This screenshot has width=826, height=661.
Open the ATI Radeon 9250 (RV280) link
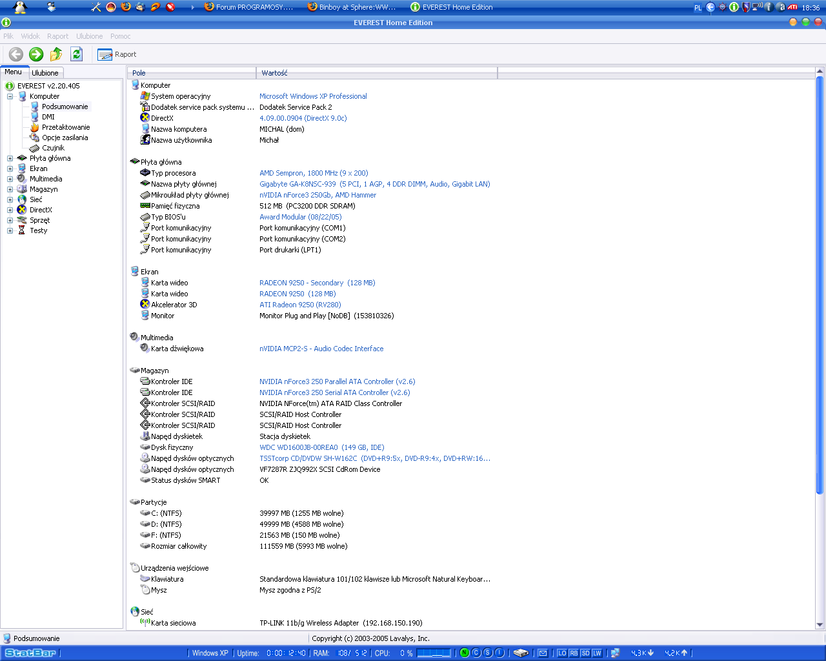(x=300, y=305)
